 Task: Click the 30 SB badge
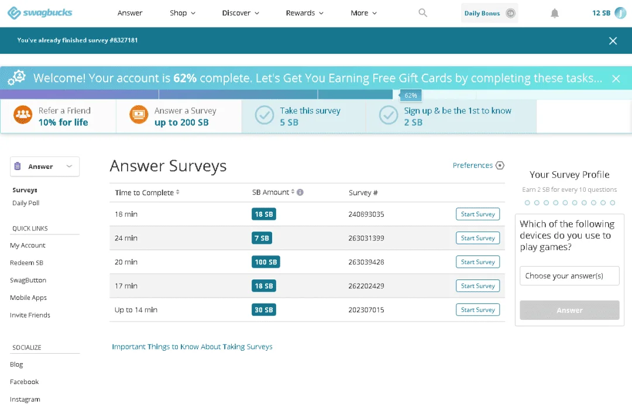coord(263,310)
